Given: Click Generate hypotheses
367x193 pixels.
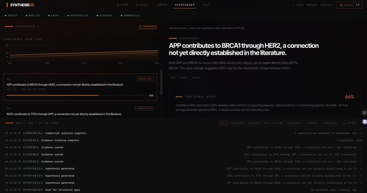Looking at the screenshot, I should (148, 26).
